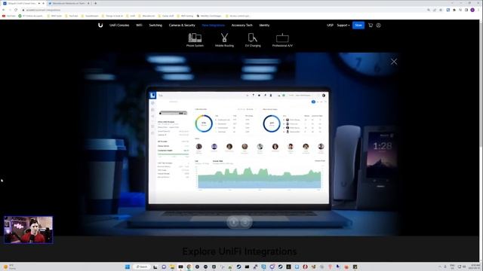Show hidden system tray icons
Screen dimensions: 483x271
pyautogui.click(x=440, y=266)
